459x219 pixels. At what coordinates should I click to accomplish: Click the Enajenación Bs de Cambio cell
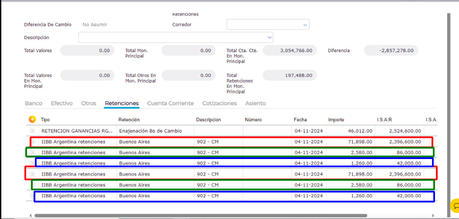[150, 131]
